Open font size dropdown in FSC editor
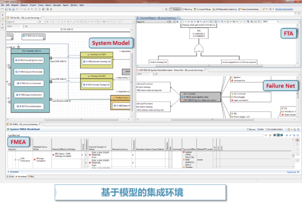This screenshot has width=302, height=206. coord(44,22)
